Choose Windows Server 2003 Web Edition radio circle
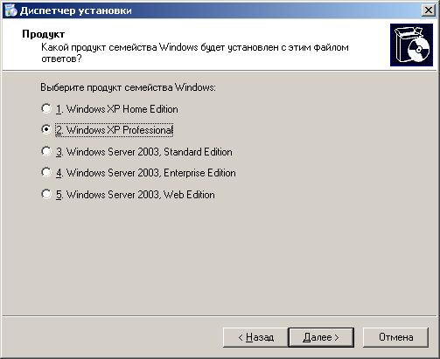 [x=46, y=194]
